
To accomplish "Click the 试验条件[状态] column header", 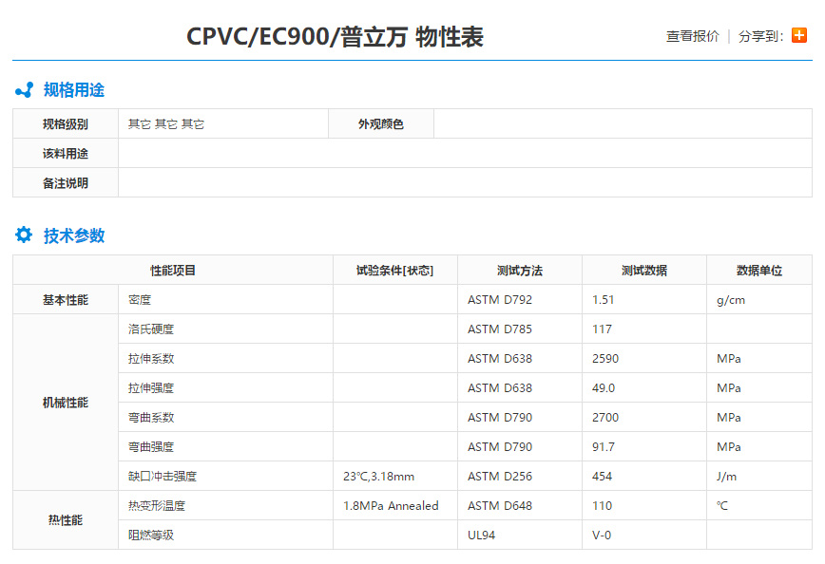I will click(391, 270).
